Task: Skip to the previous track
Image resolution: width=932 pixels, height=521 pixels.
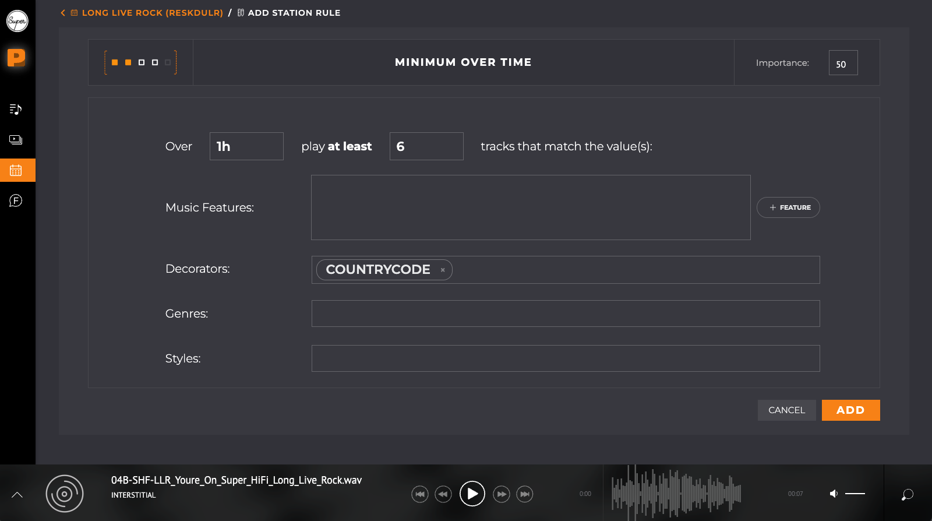Action: point(420,494)
